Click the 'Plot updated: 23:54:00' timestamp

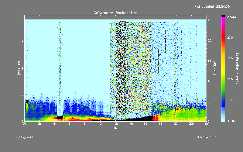click(212, 6)
